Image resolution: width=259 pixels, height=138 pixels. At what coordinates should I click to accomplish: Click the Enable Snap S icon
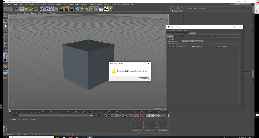tap(5, 60)
